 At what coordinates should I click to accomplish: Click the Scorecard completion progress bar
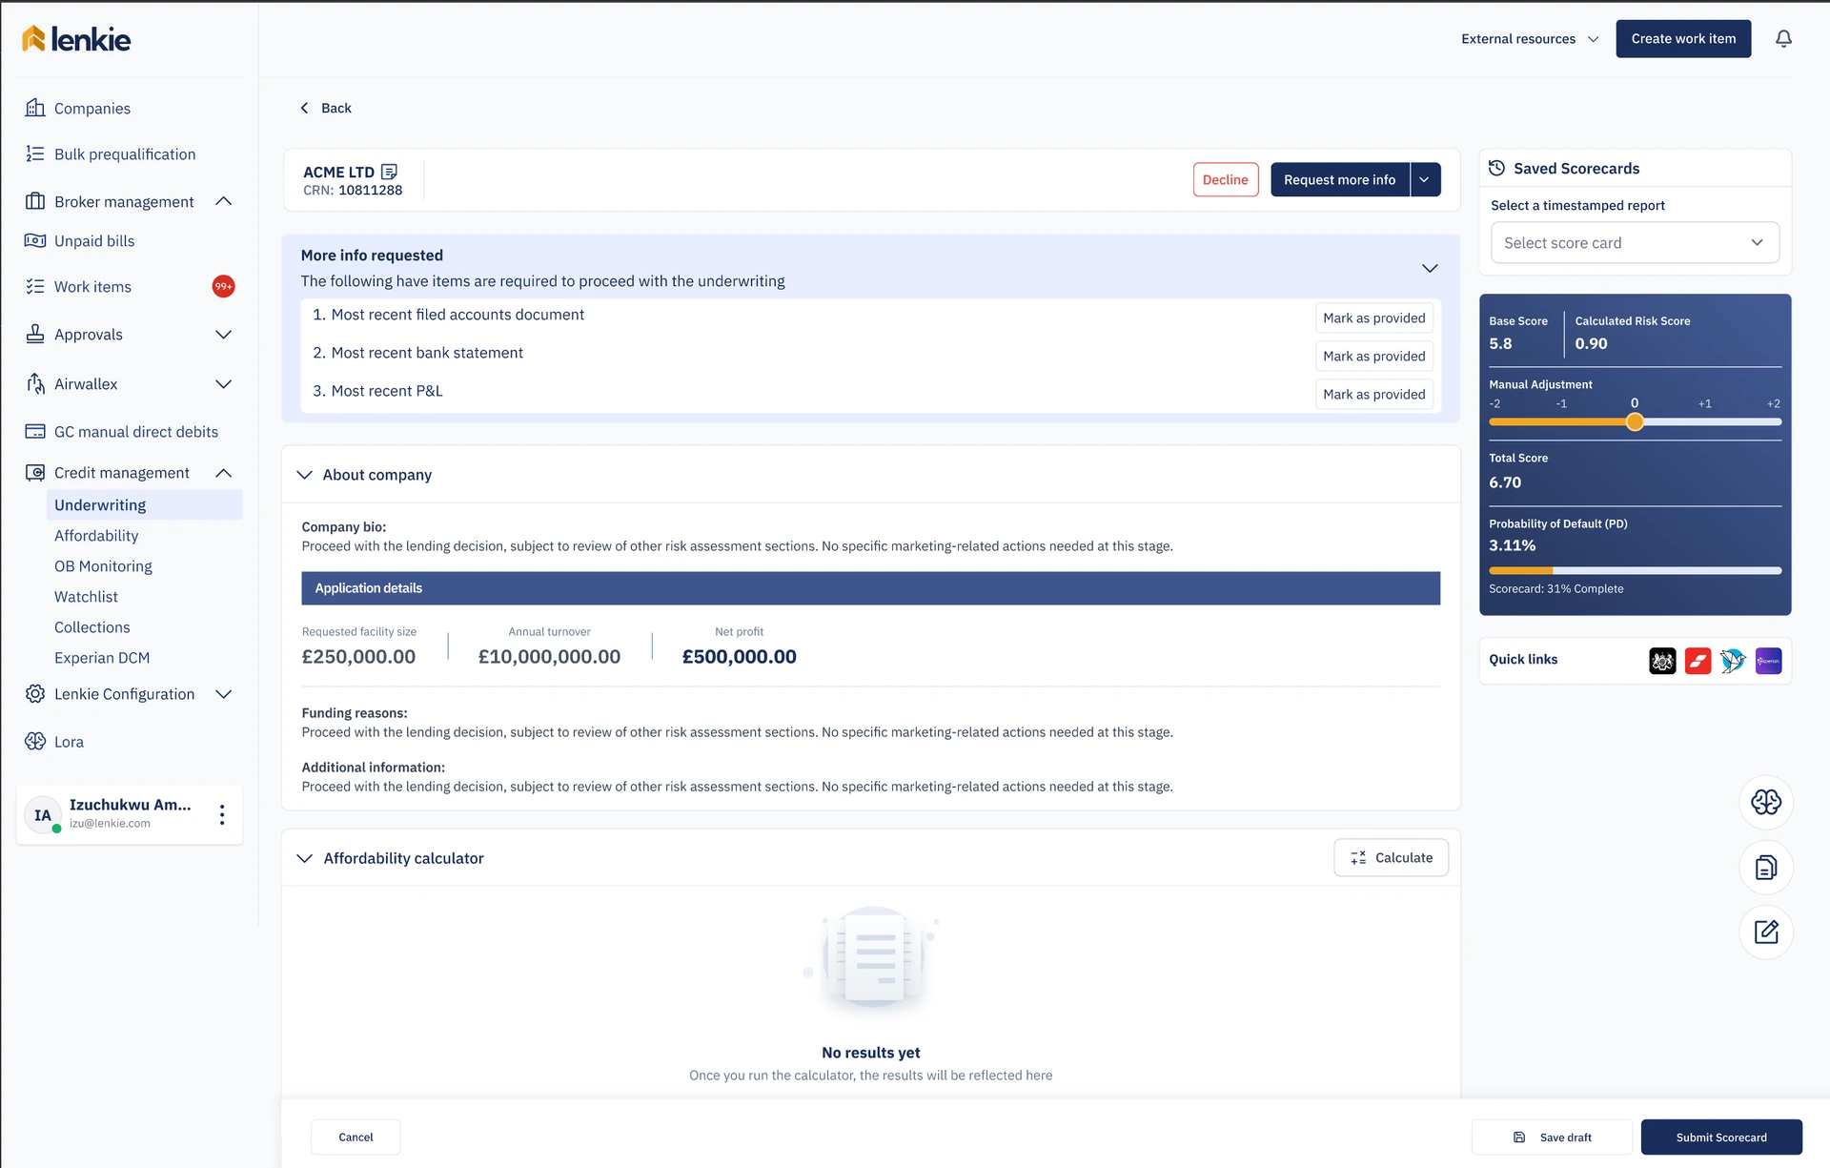coord(1635,570)
